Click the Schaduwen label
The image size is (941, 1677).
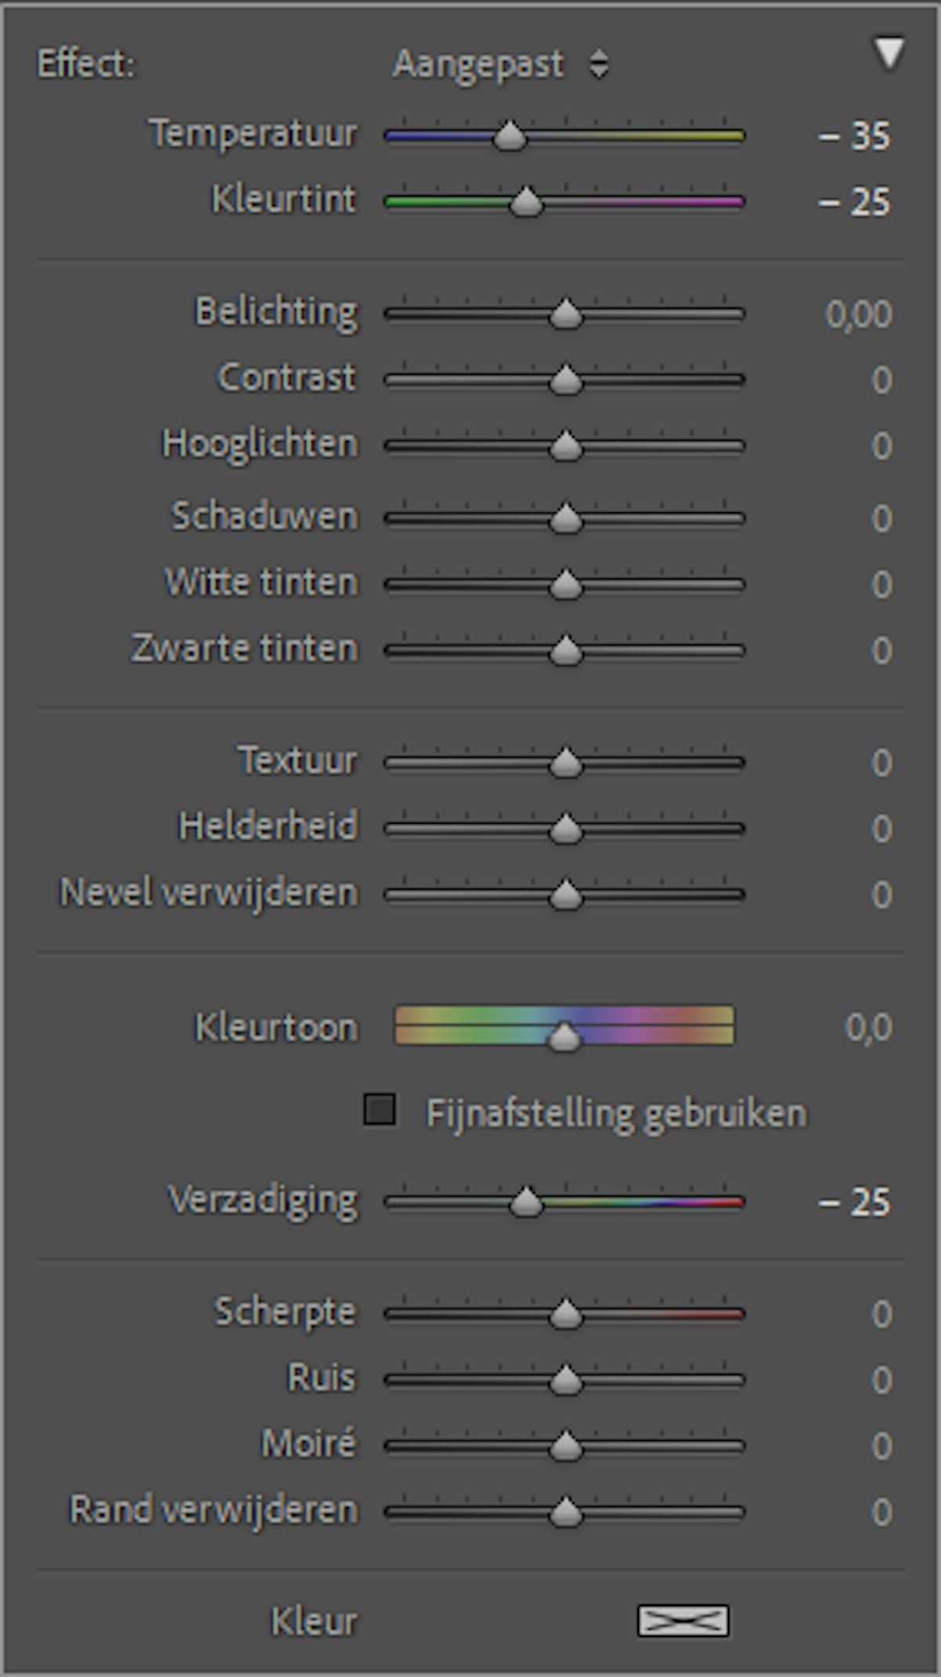(264, 516)
